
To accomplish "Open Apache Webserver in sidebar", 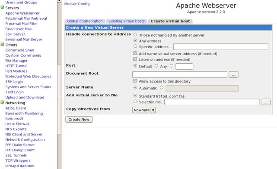I will (x=22, y=13).
